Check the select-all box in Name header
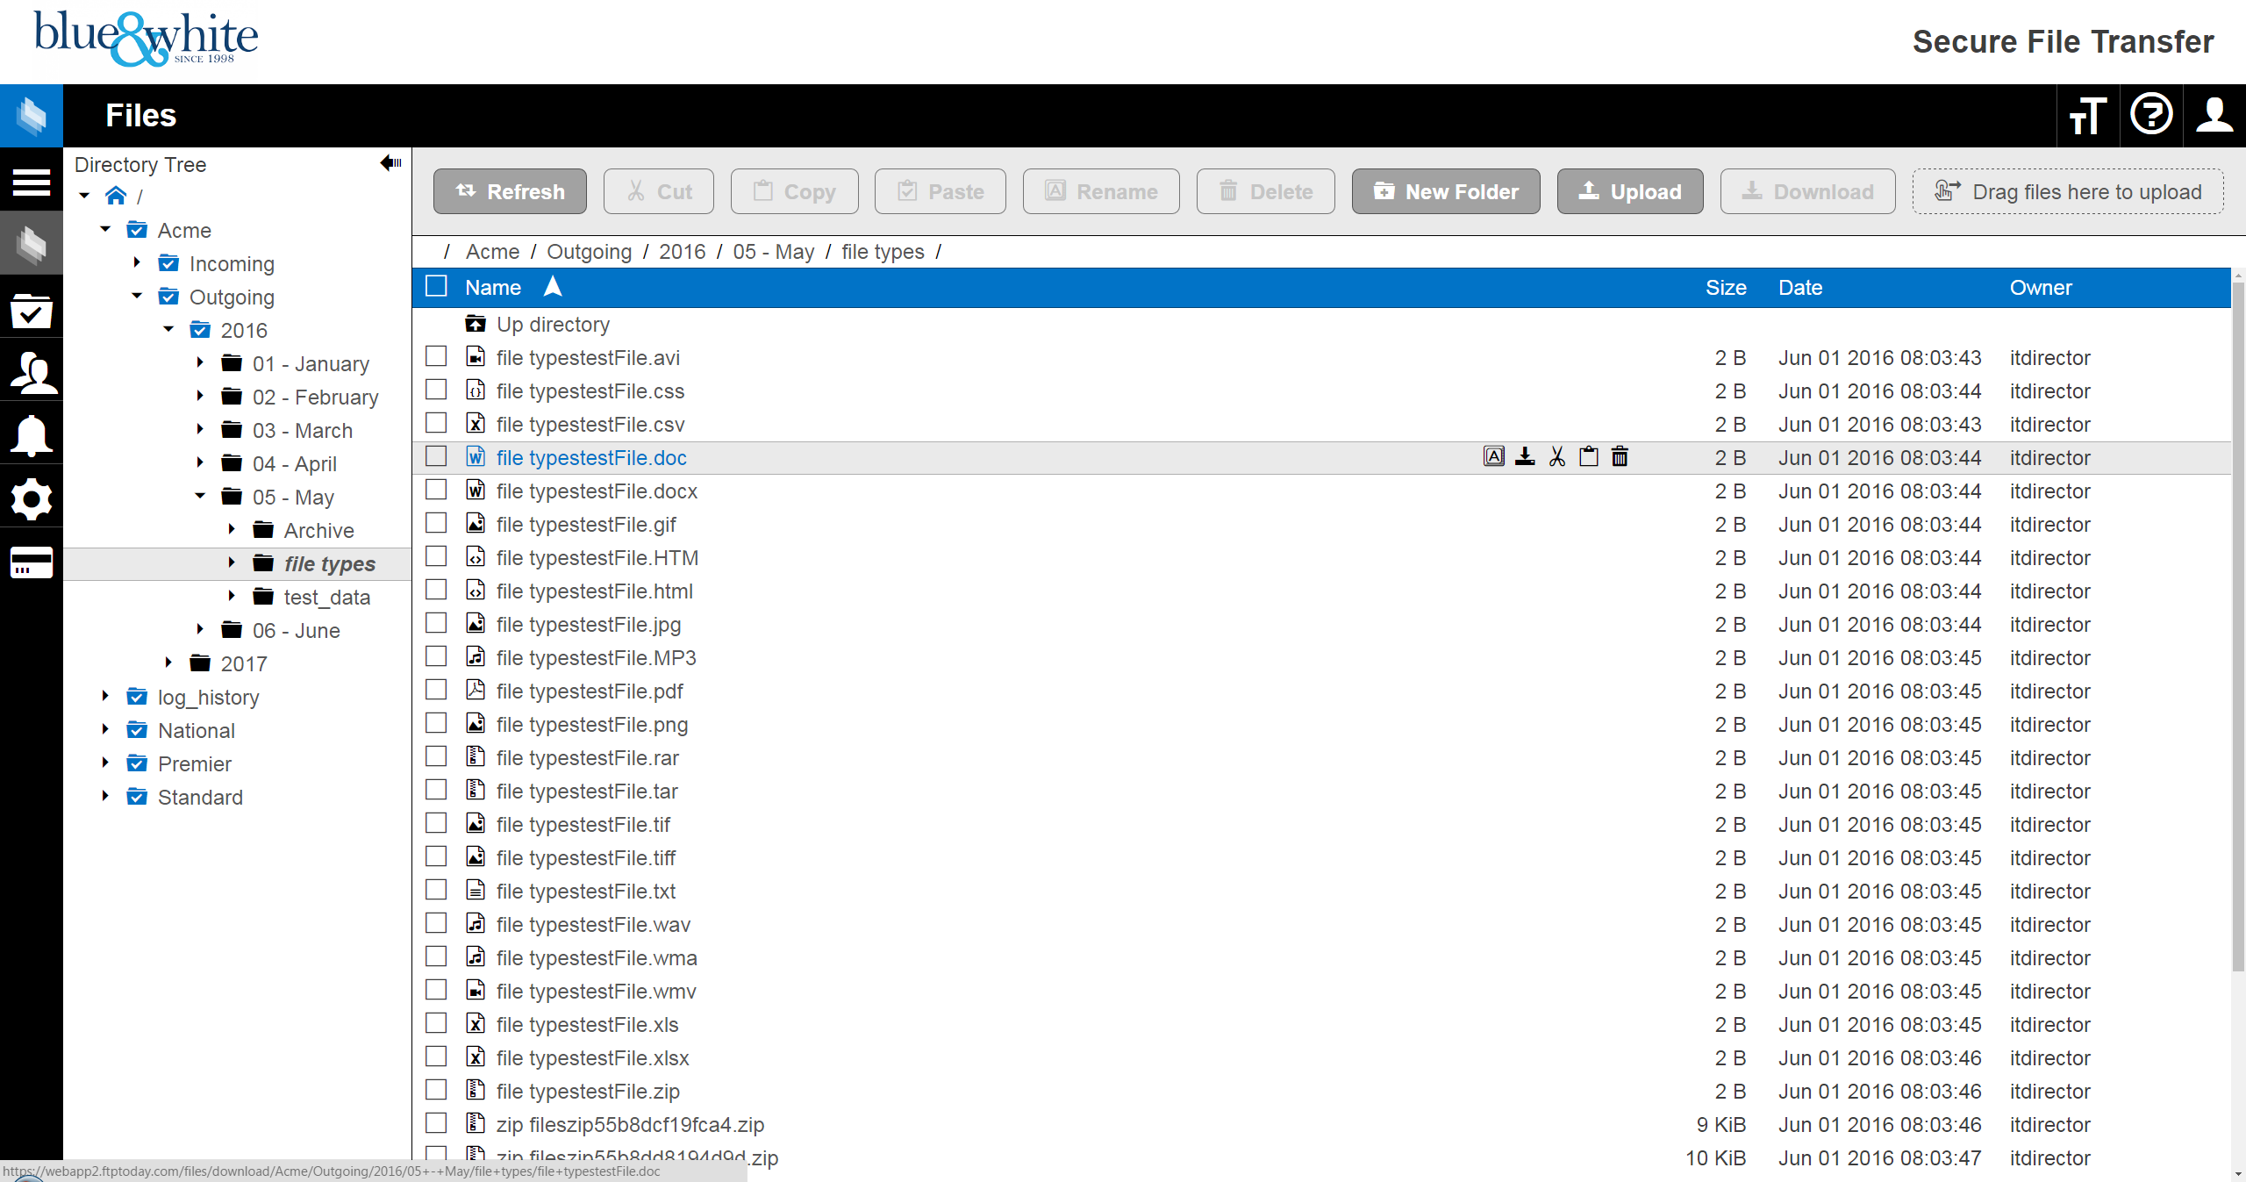This screenshot has width=2246, height=1182. tap(436, 285)
